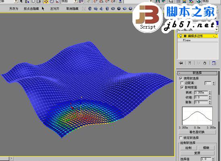
Task: Activate the Select and Scale tool
Action: pos(58,2)
